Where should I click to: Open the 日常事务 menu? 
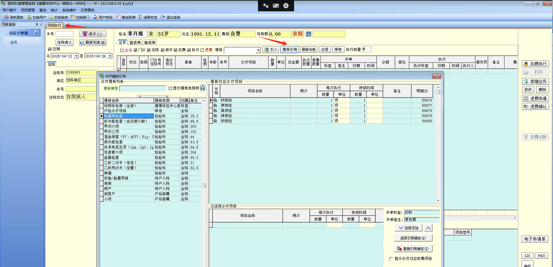(x=88, y=10)
